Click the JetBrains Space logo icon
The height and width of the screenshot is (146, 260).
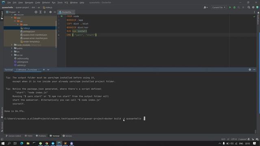click(x=258, y=7)
